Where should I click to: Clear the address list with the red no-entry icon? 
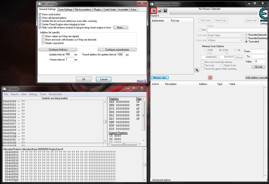coord(210,78)
